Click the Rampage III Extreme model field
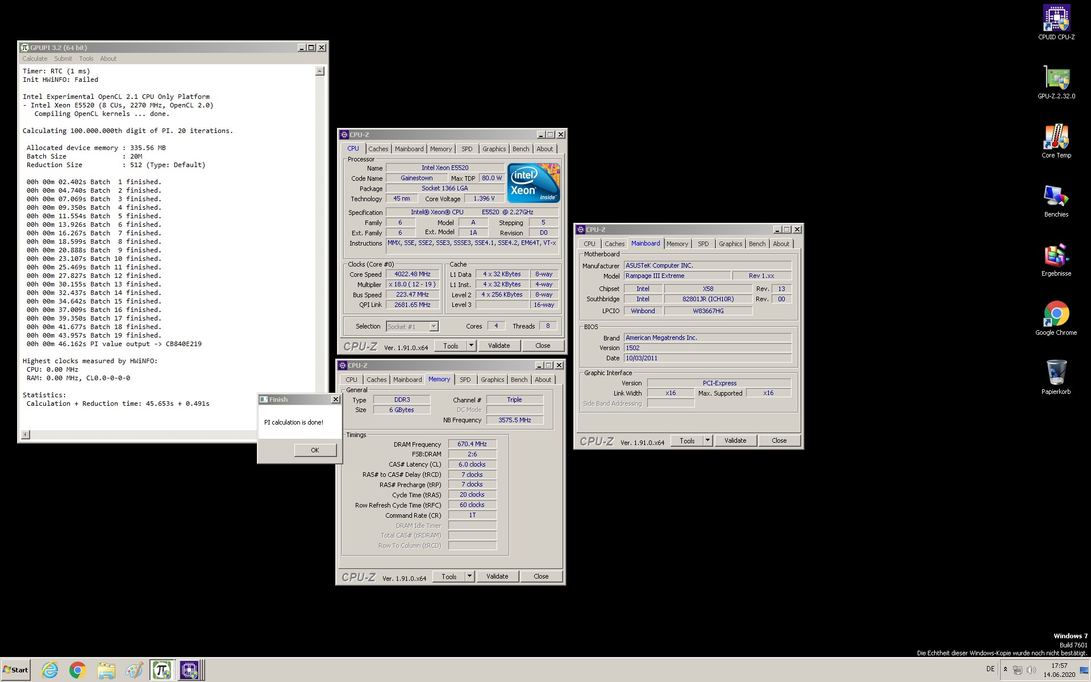Image resolution: width=1091 pixels, height=682 pixels. tap(677, 276)
